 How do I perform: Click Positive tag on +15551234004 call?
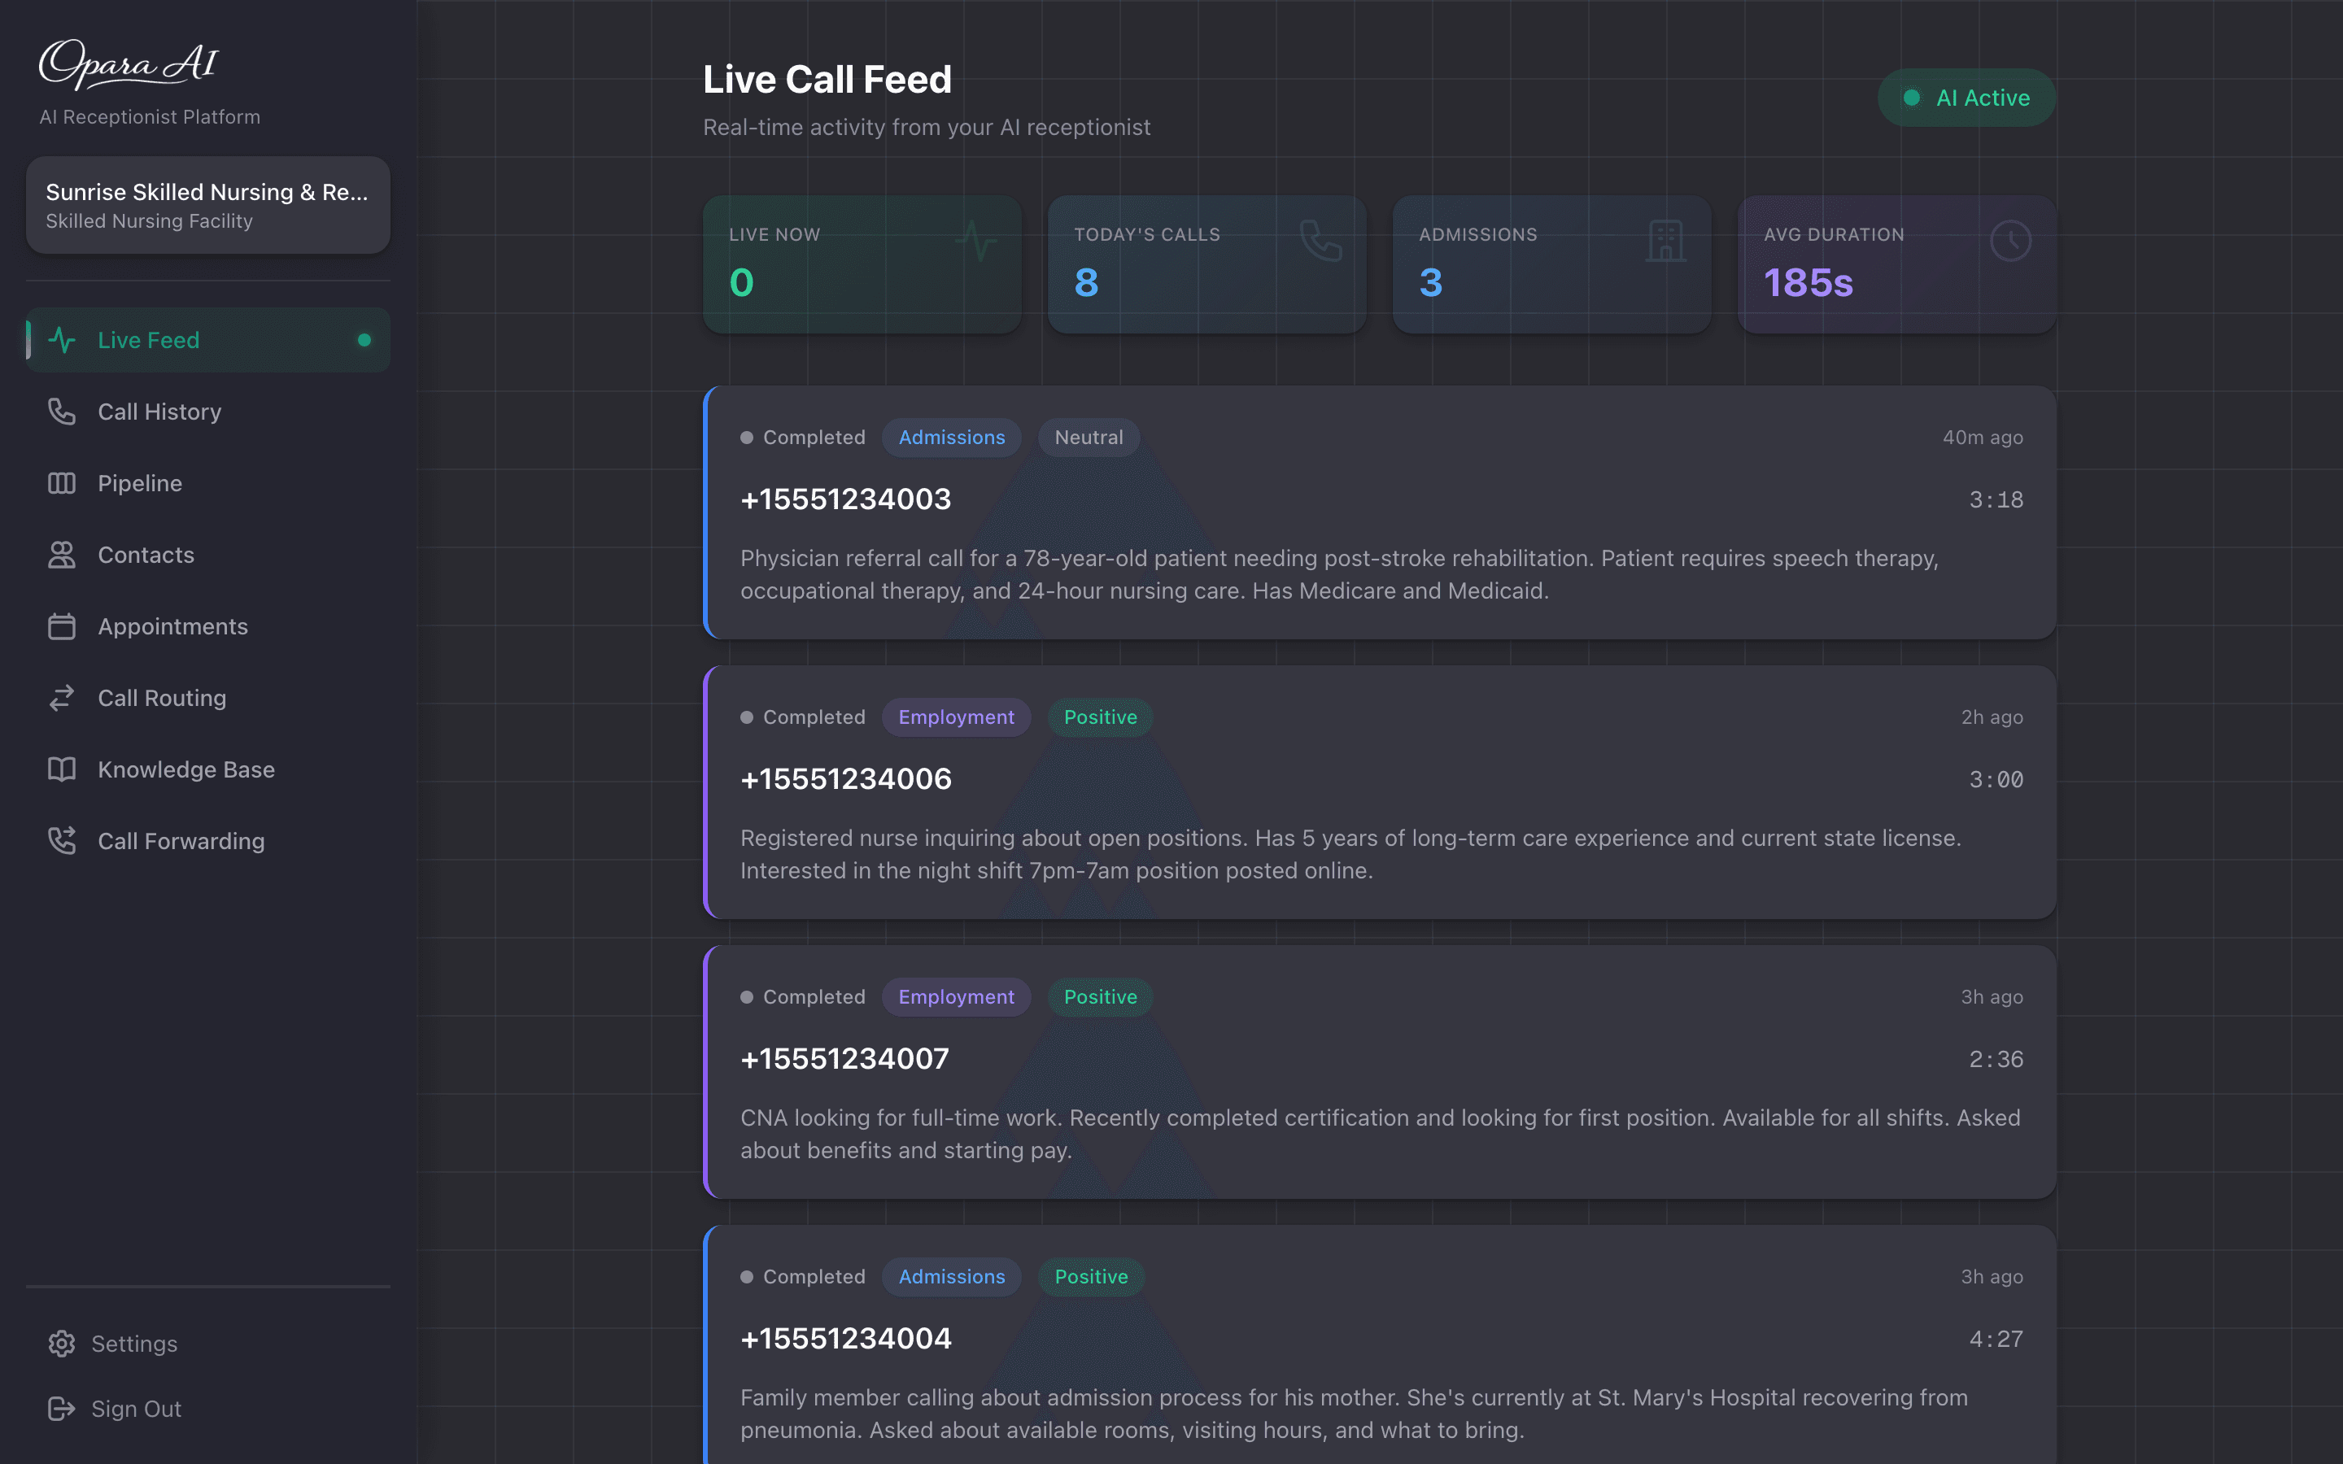[x=1091, y=1277]
